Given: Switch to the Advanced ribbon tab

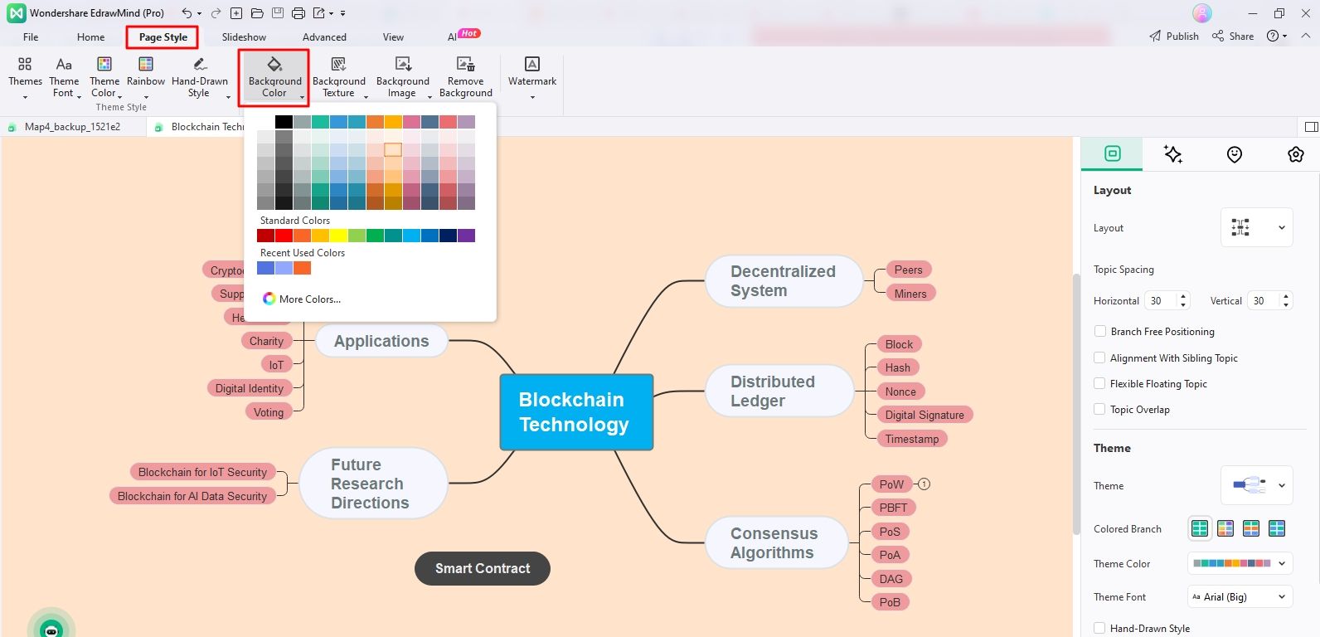Looking at the screenshot, I should [324, 37].
